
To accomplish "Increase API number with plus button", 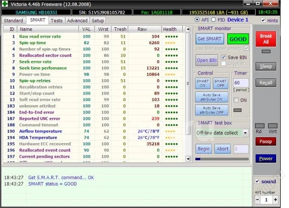I will pyautogui.click(x=275, y=200).
